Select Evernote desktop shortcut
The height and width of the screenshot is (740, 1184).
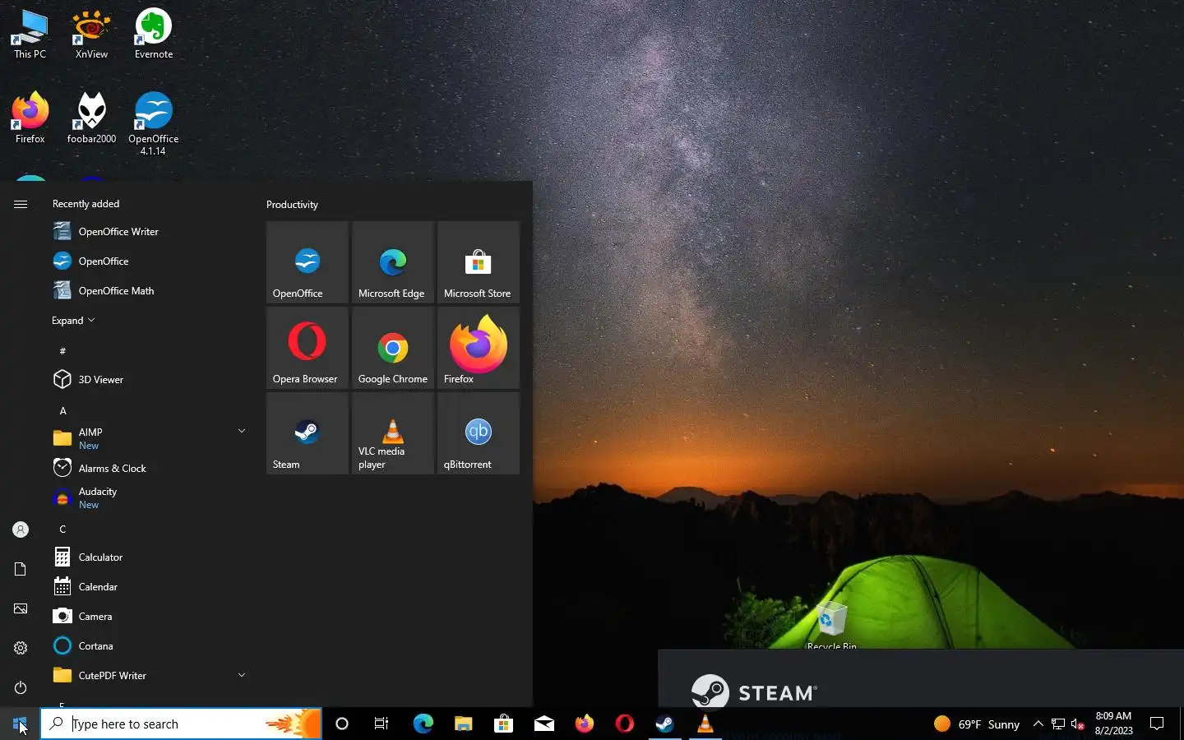pos(154,35)
